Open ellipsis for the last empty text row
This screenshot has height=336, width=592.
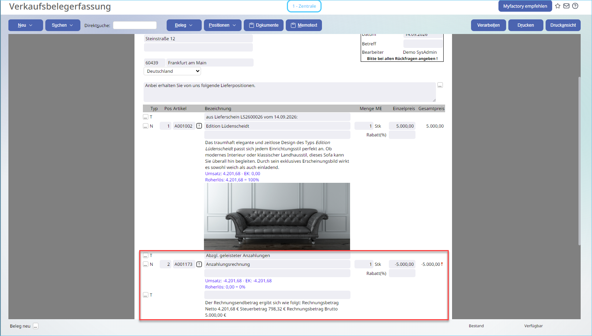[145, 295]
